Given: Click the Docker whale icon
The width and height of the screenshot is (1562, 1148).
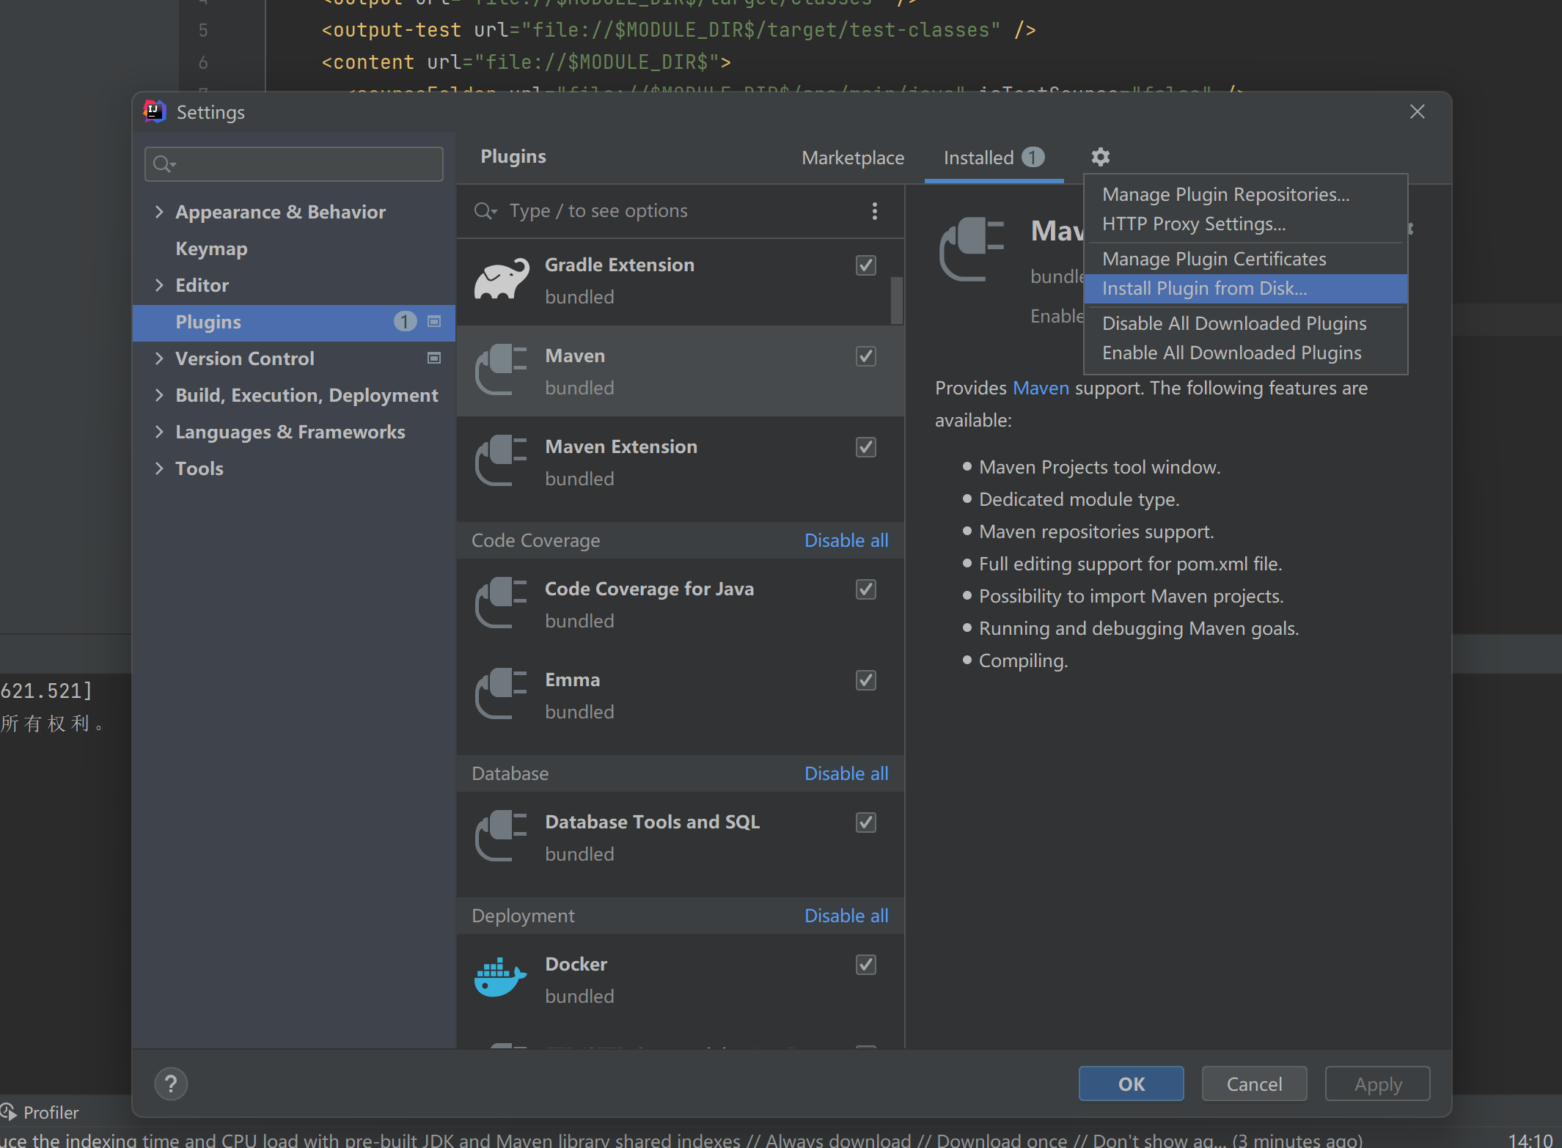Looking at the screenshot, I should click(x=502, y=979).
